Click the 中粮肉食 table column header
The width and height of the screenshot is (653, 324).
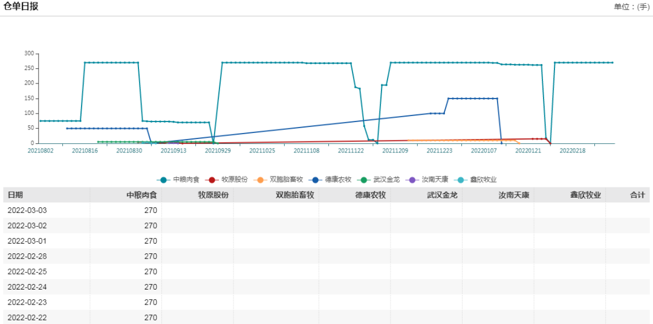141,195
